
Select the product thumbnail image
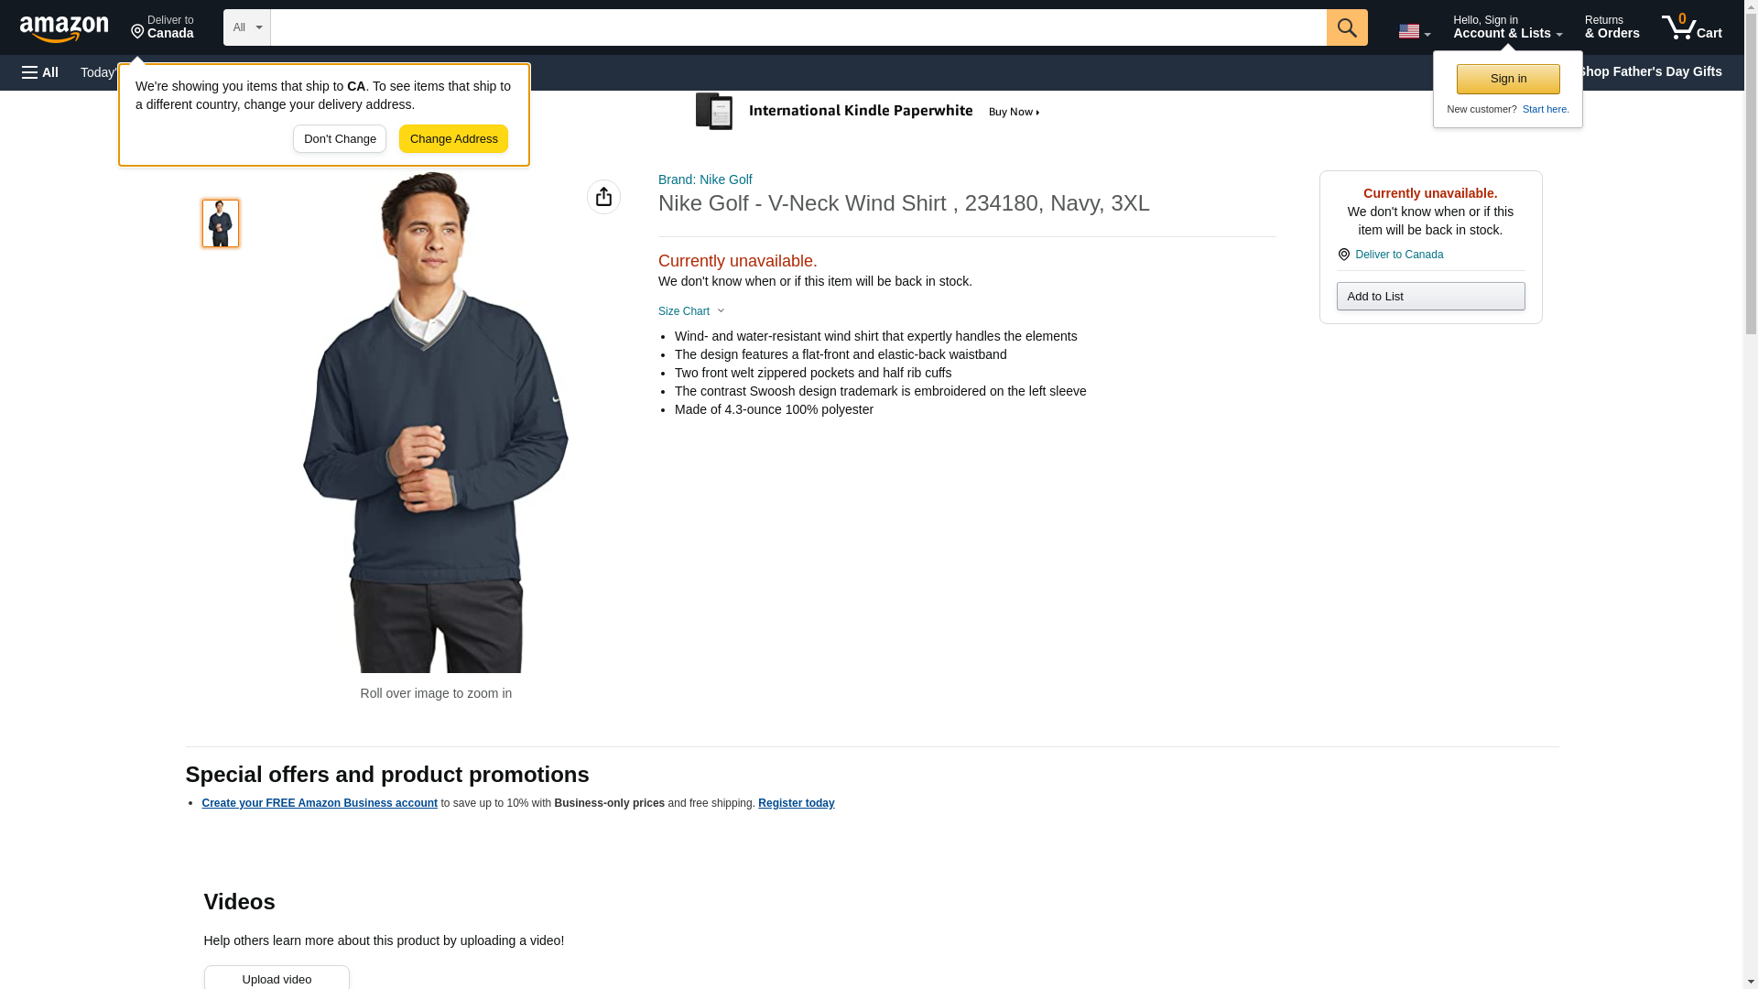pyautogui.click(x=221, y=223)
